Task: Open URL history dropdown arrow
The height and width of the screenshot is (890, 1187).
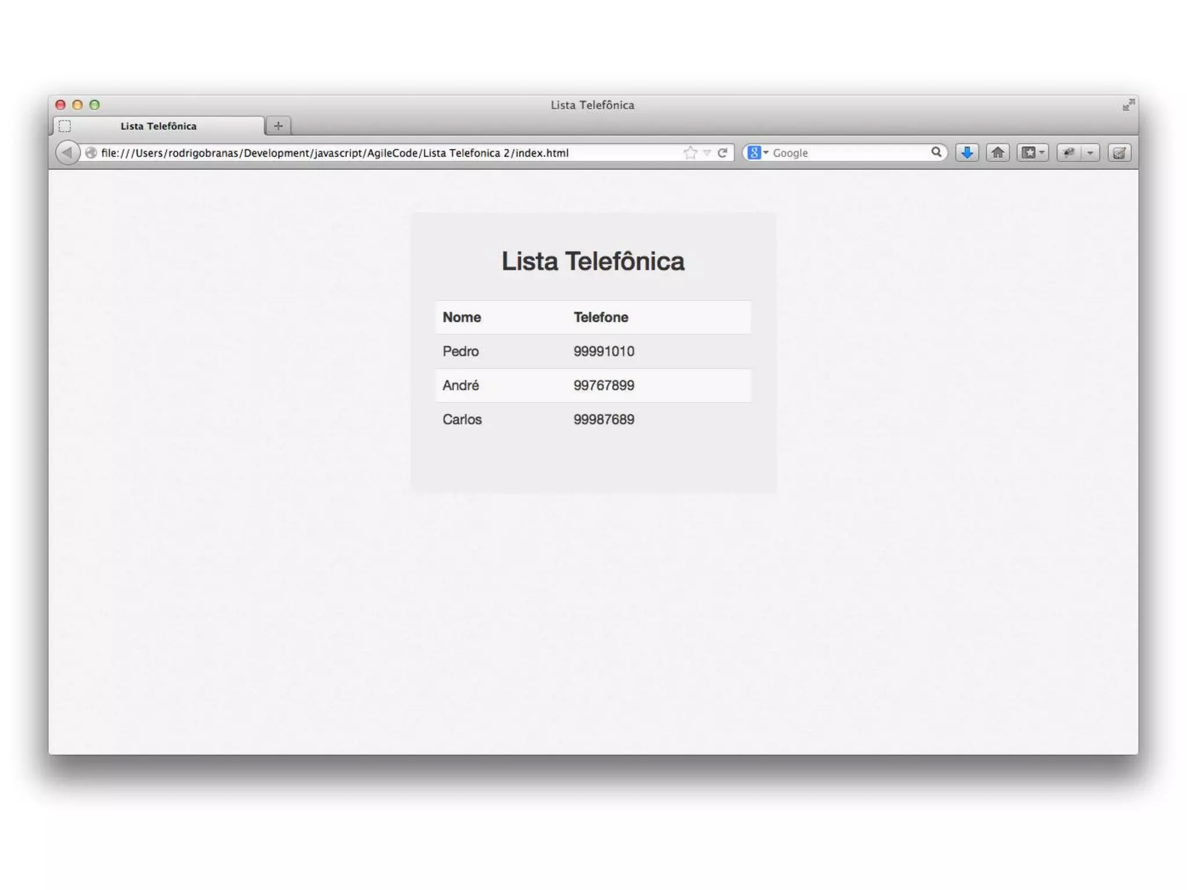Action: [707, 152]
